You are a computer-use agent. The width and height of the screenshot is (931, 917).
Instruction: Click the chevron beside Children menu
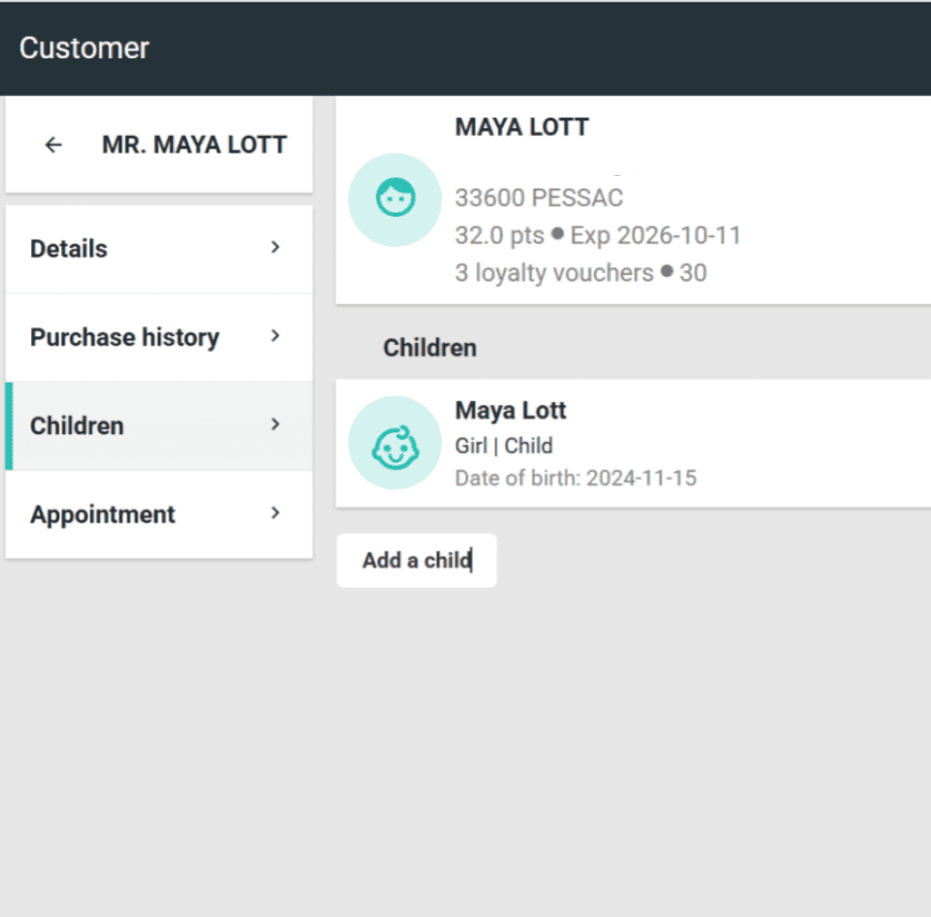(276, 425)
